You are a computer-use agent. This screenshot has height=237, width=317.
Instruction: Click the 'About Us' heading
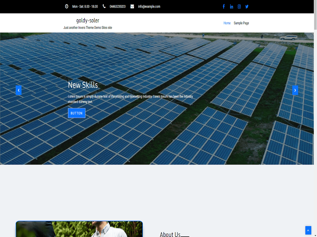click(x=170, y=234)
